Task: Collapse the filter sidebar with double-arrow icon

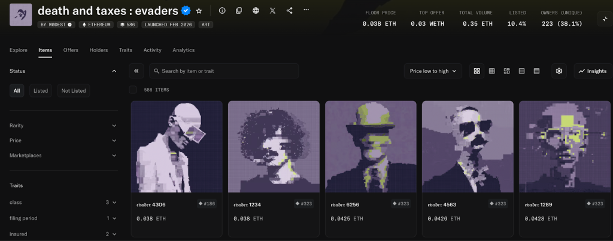Action: [x=136, y=71]
